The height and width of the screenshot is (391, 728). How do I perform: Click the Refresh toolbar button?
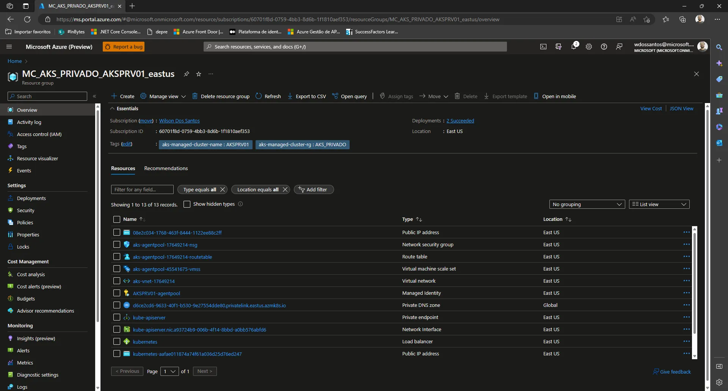click(x=268, y=96)
